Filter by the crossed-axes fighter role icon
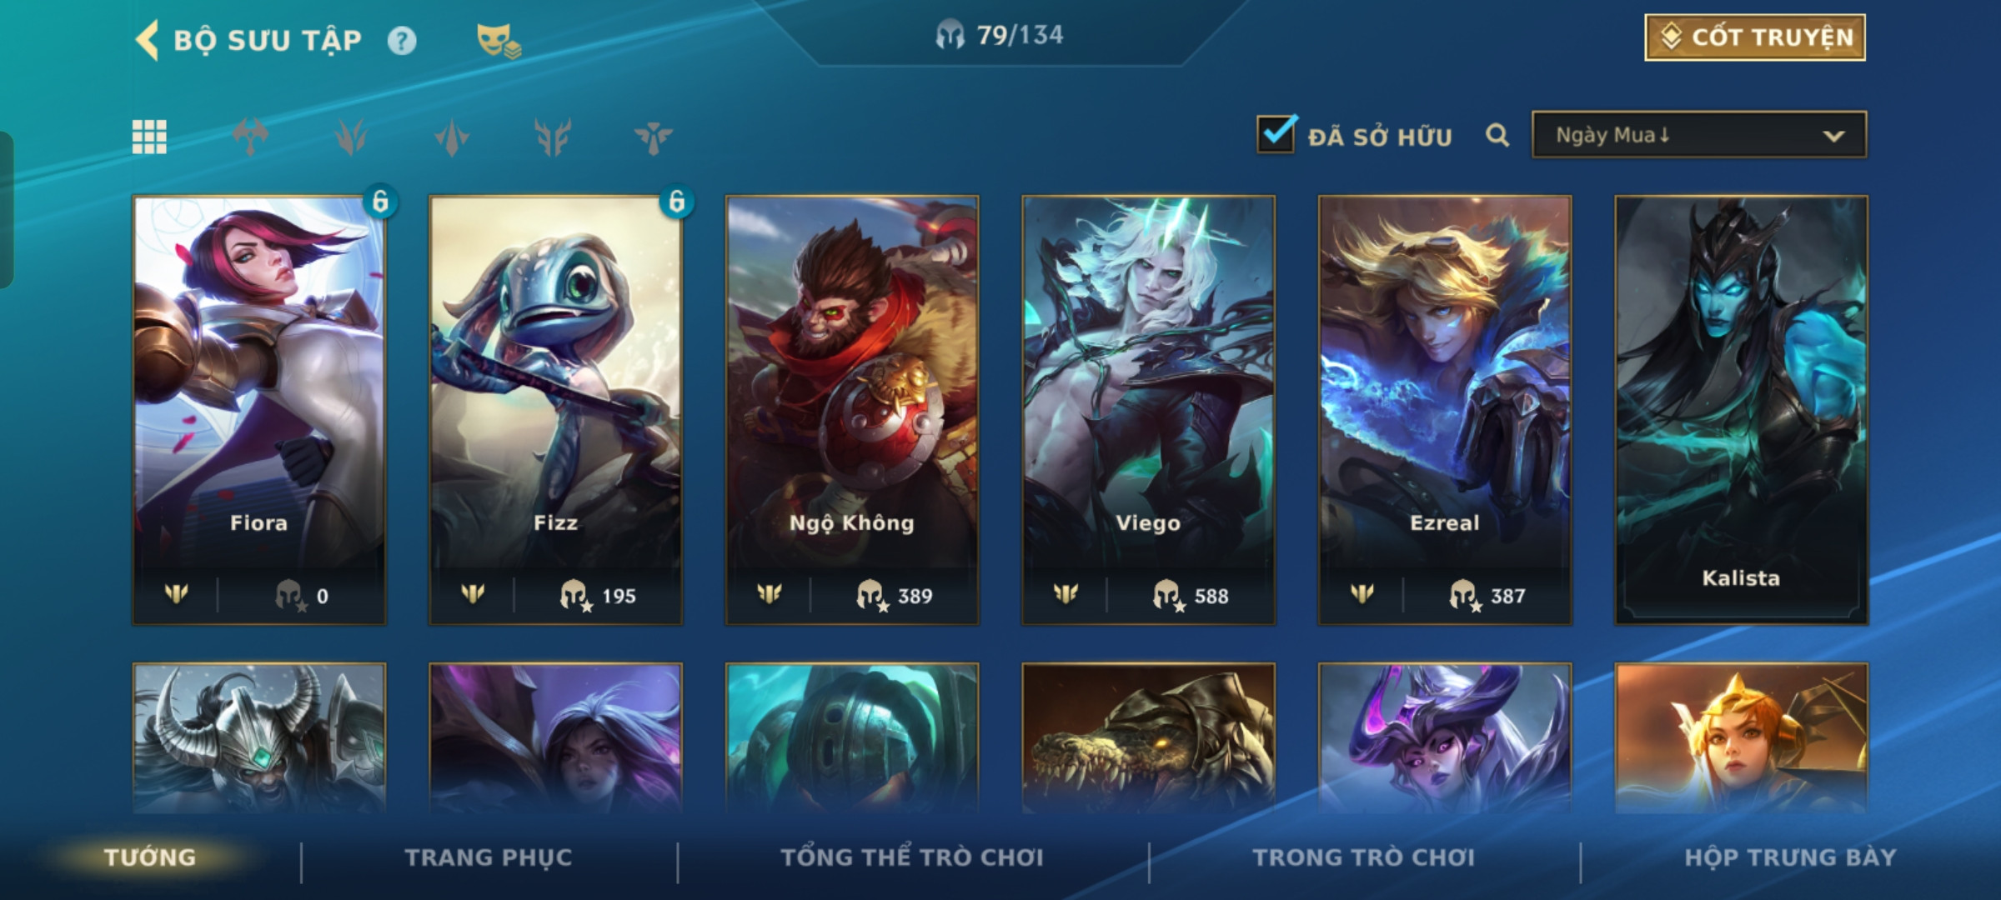Screen dimensions: 2001x900 tap(250, 137)
